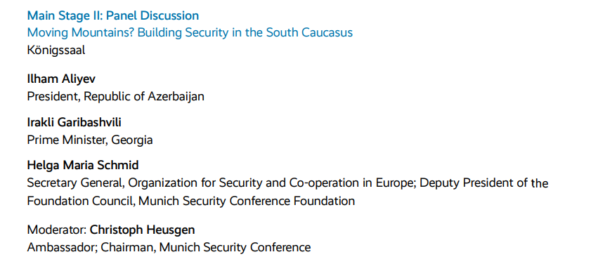Viewport: 591px width, 271px height.
Task: Click the words 'Moving Mountains?' in the subtitle
Action: point(81,33)
